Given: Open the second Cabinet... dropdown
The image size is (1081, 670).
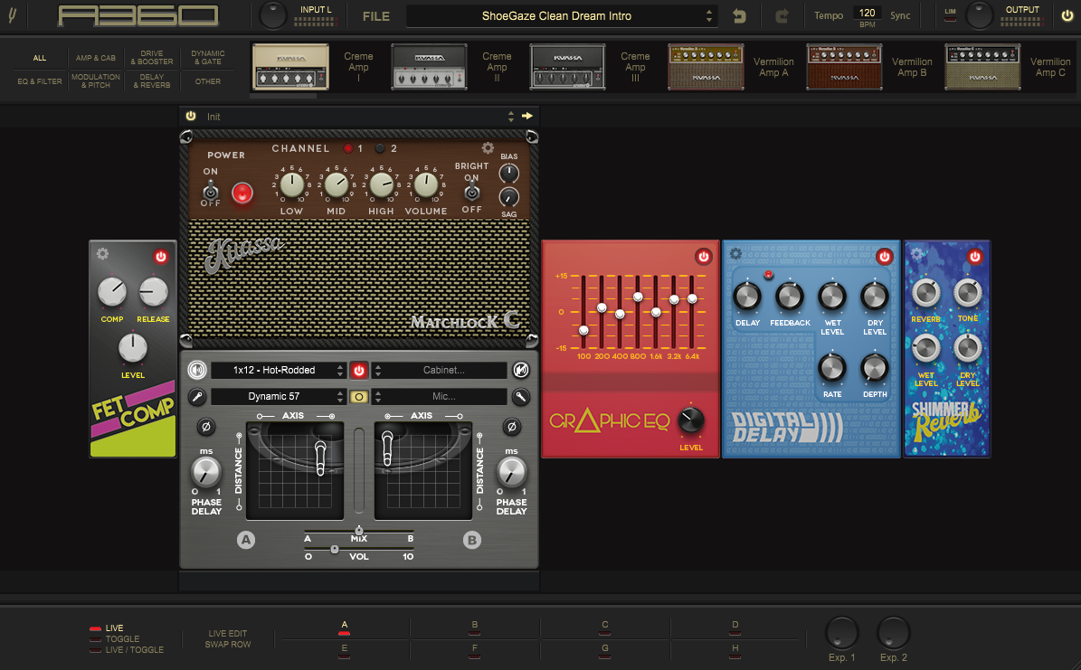Looking at the screenshot, I should pyautogui.click(x=440, y=370).
